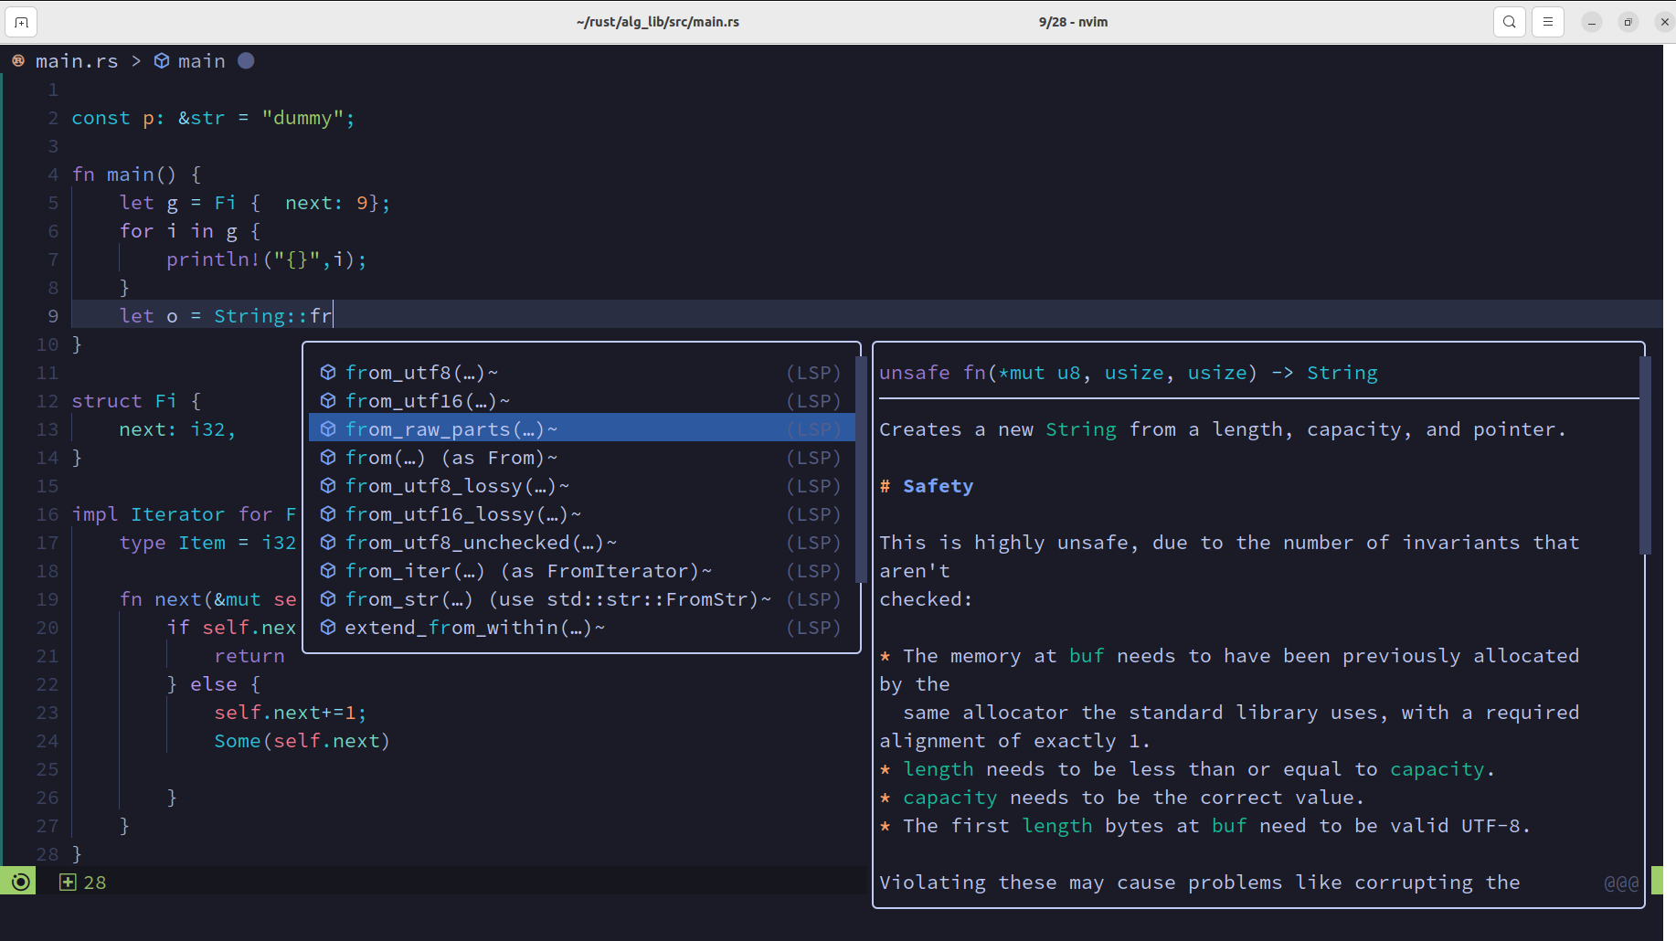Screen dimensions: 1676x941
Task: Click the new terminal tab icon in title bar
Action: coord(21,22)
